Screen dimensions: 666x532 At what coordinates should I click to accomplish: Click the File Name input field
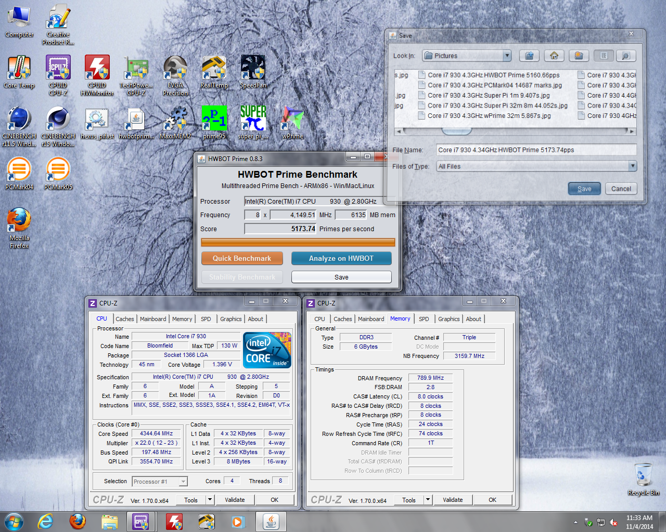[x=536, y=150]
